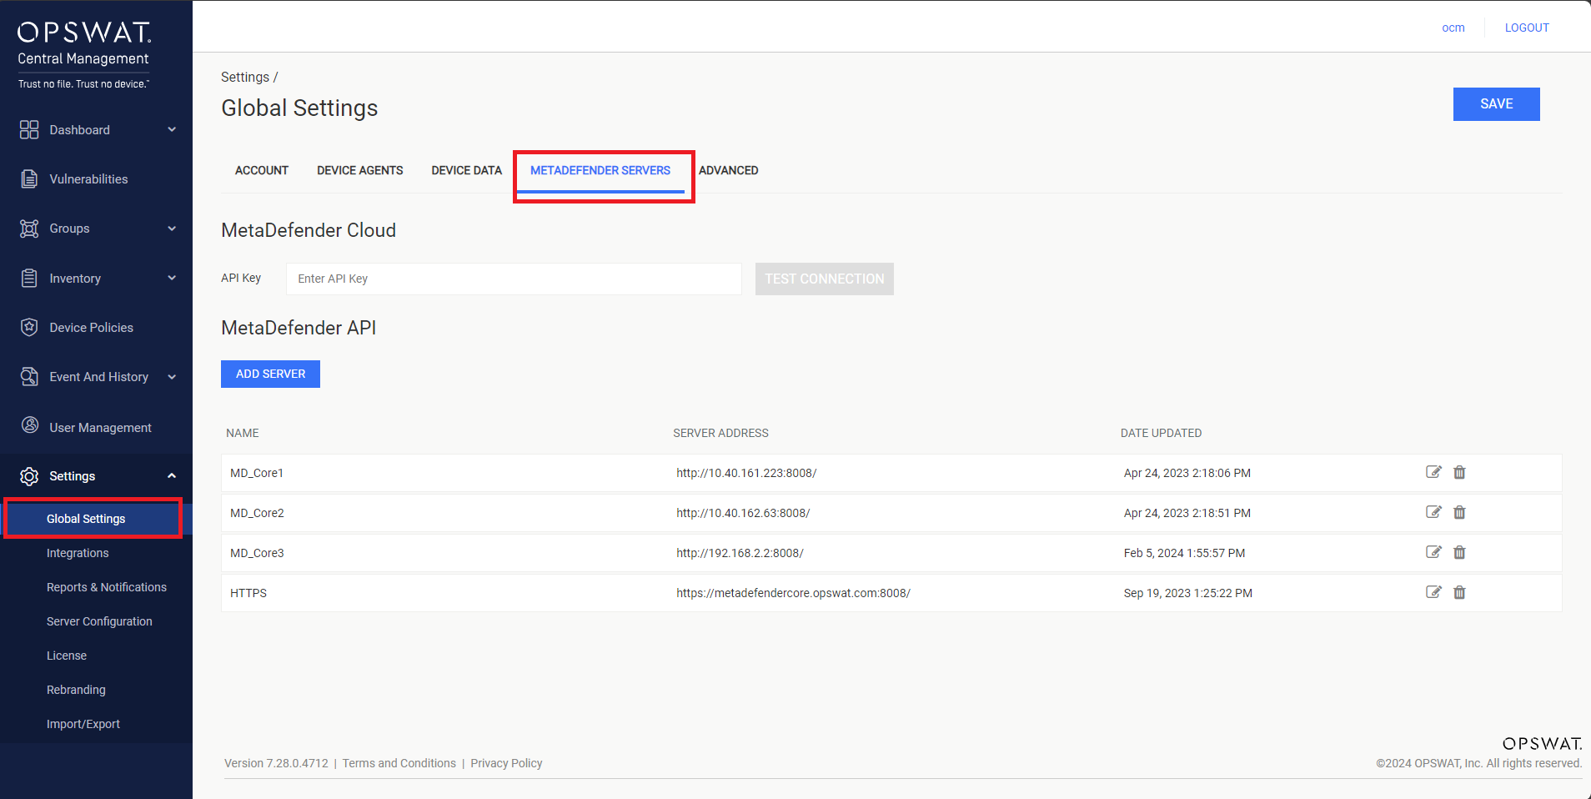
Task: Open Server Configuration page
Action: [99, 621]
